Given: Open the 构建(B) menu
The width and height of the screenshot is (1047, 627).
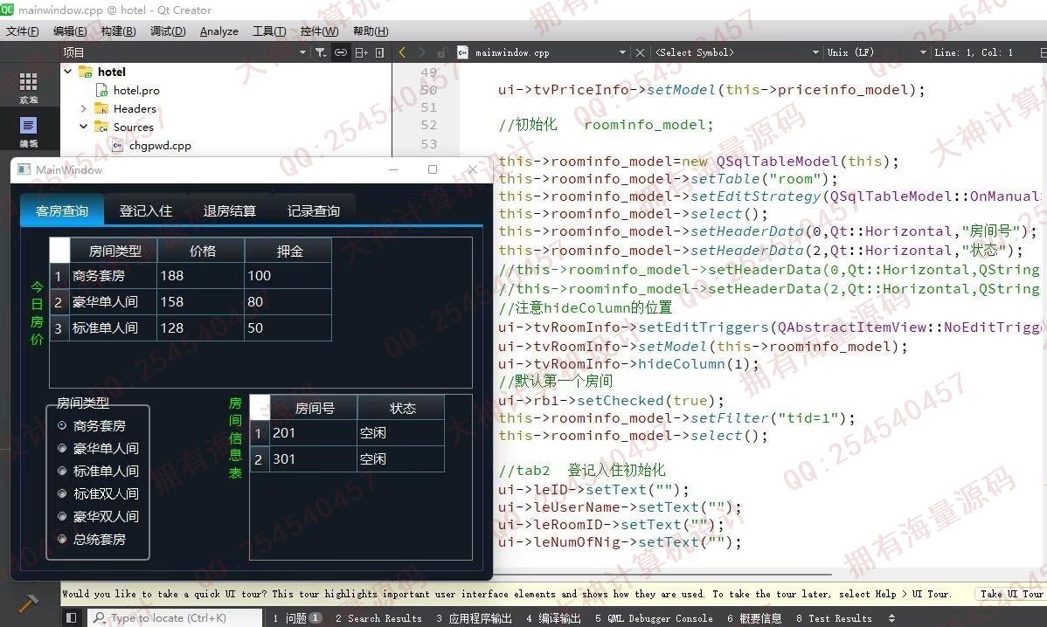Looking at the screenshot, I should pyautogui.click(x=118, y=31).
